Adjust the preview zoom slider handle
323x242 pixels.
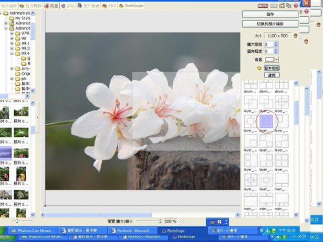pyautogui.click(x=160, y=221)
